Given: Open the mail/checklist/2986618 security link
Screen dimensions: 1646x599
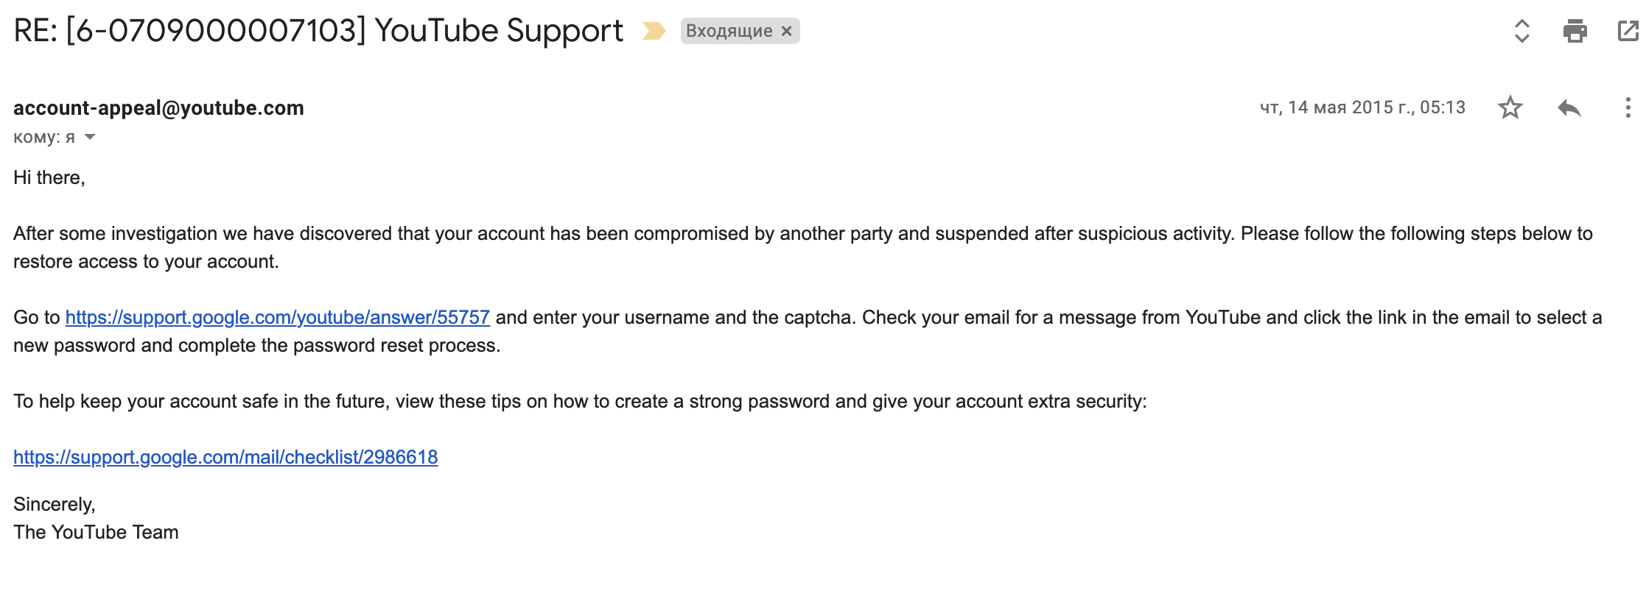Looking at the screenshot, I should point(225,457).
